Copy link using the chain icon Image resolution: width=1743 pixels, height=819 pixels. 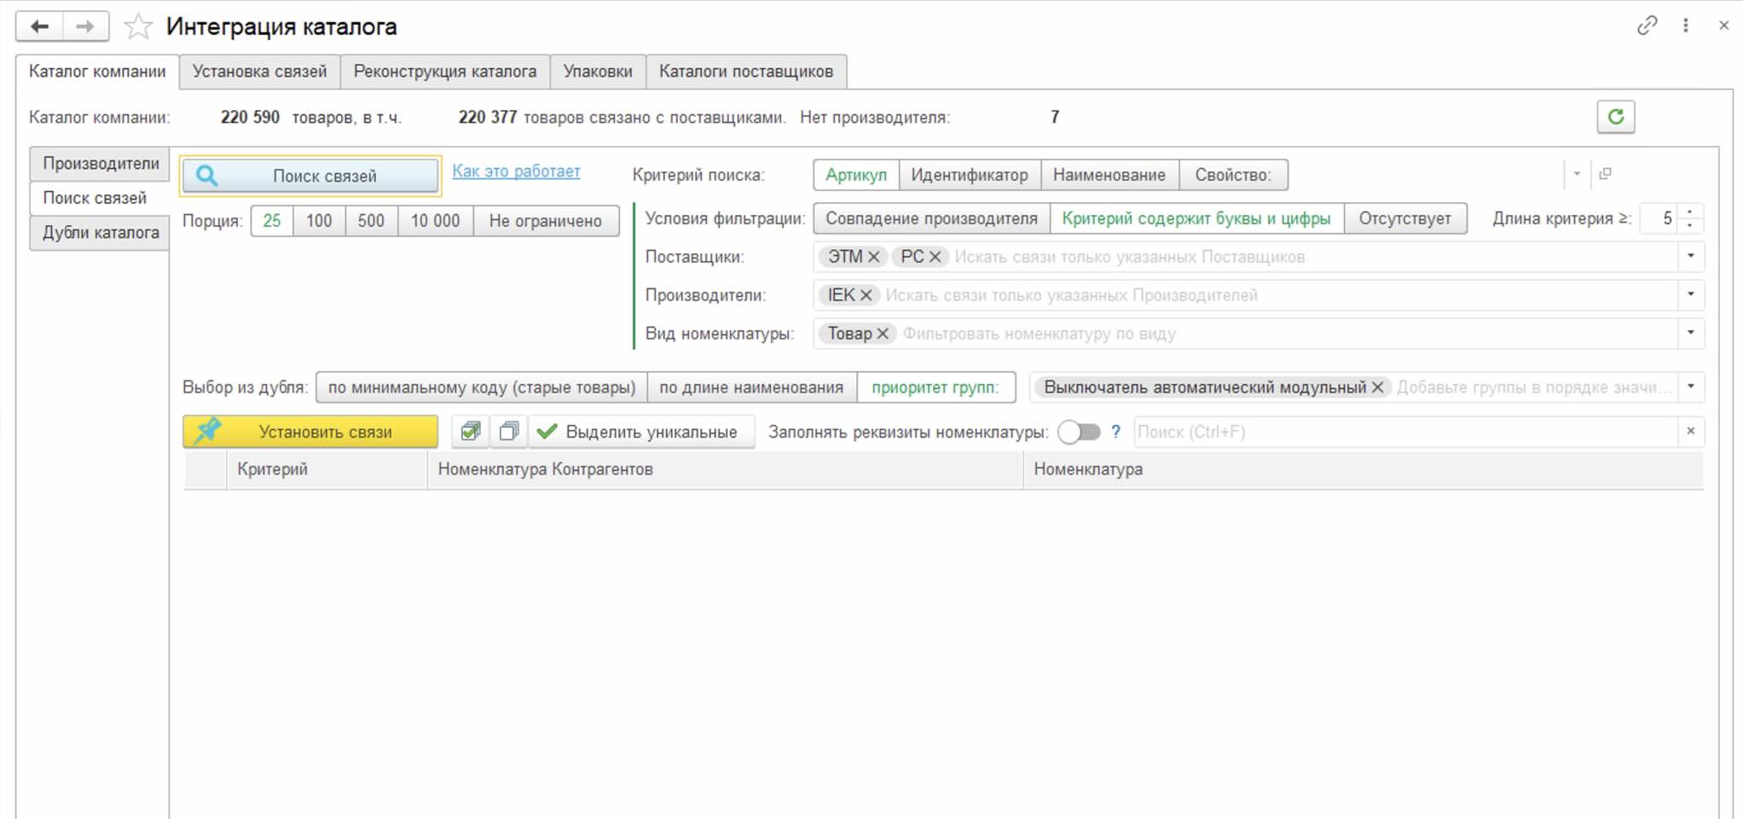[x=1647, y=26]
